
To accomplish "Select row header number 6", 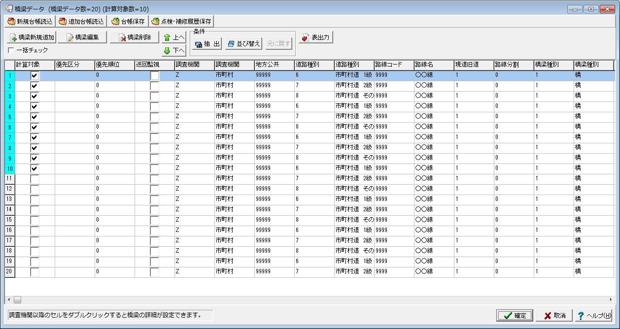I will click(10, 127).
